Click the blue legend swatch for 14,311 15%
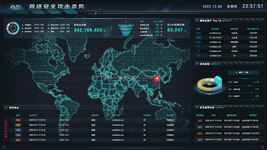 (49, 25)
